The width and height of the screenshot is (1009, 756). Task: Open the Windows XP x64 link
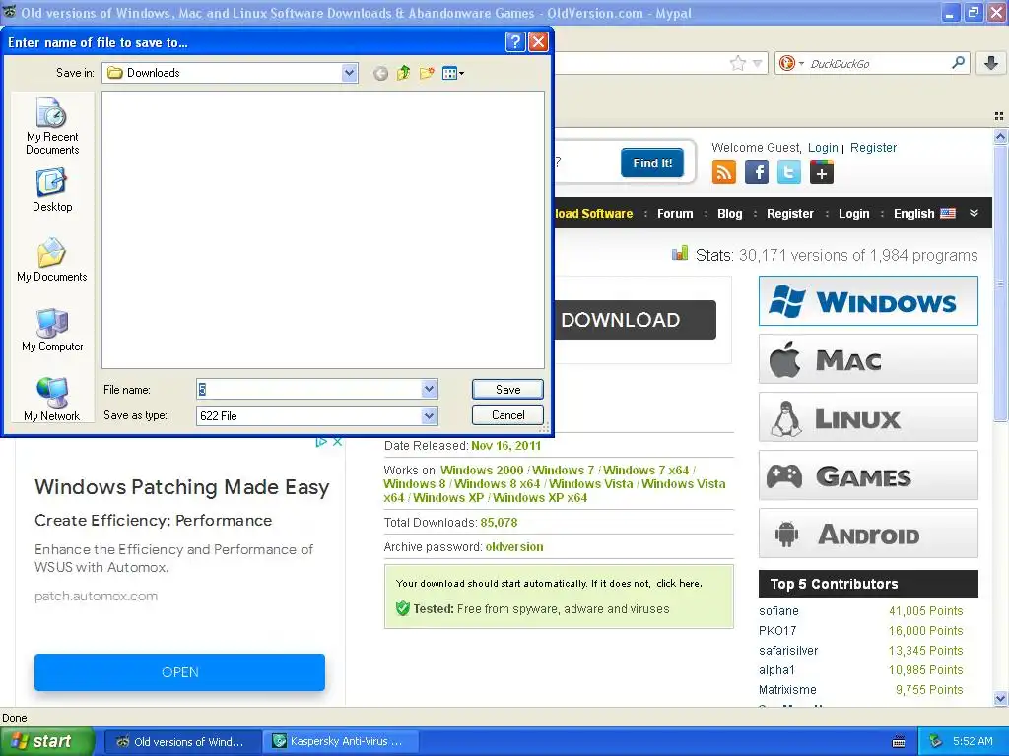coord(540,497)
